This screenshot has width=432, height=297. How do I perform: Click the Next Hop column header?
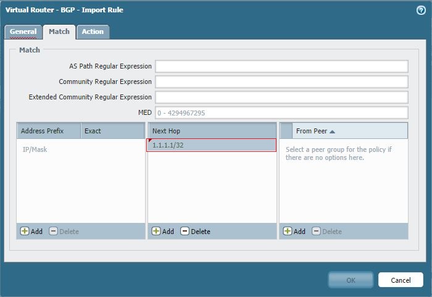212,131
